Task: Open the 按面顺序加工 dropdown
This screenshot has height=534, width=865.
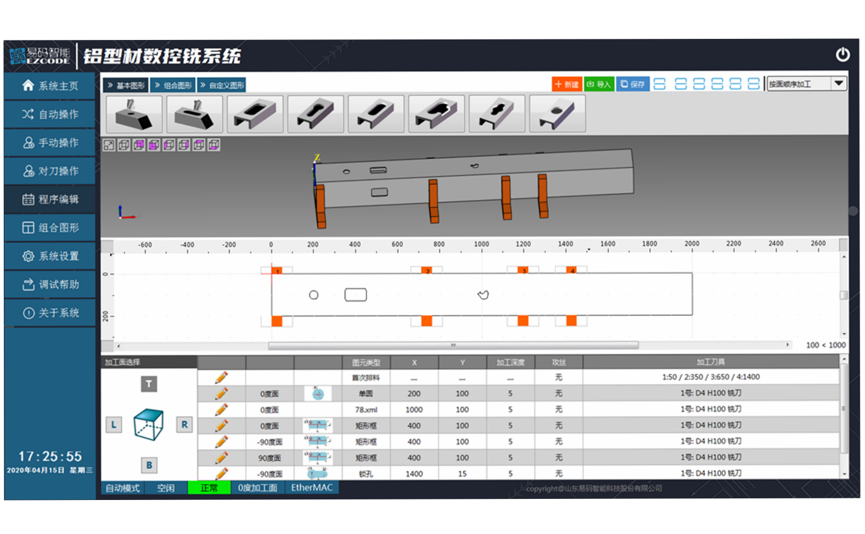Action: pyautogui.click(x=839, y=84)
